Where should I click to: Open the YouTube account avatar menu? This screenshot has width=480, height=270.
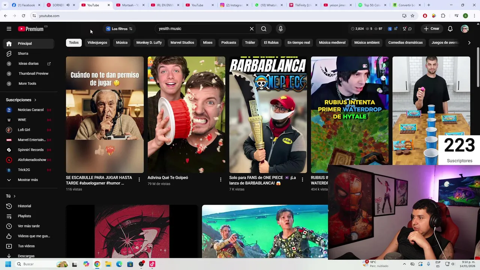click(x=465, y=29)
